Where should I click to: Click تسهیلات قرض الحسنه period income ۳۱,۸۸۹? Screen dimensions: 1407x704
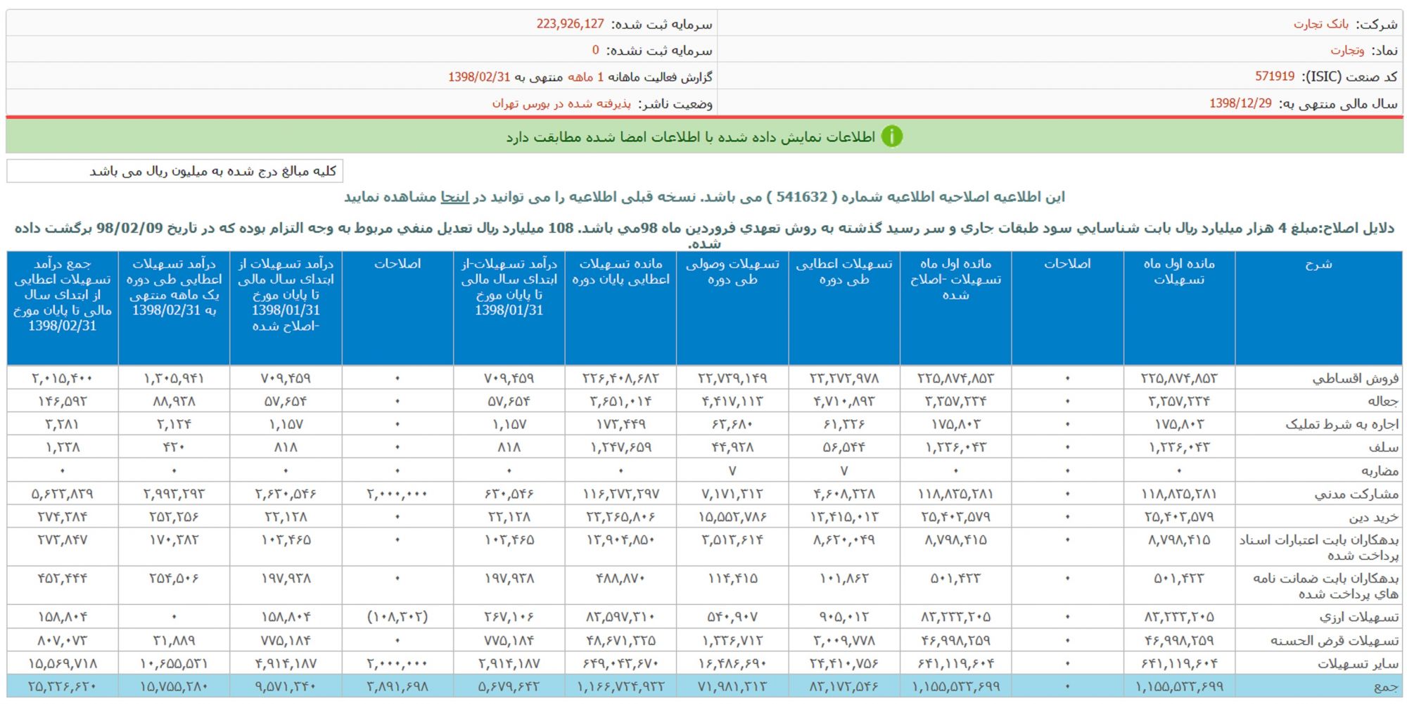click(174, 641)
